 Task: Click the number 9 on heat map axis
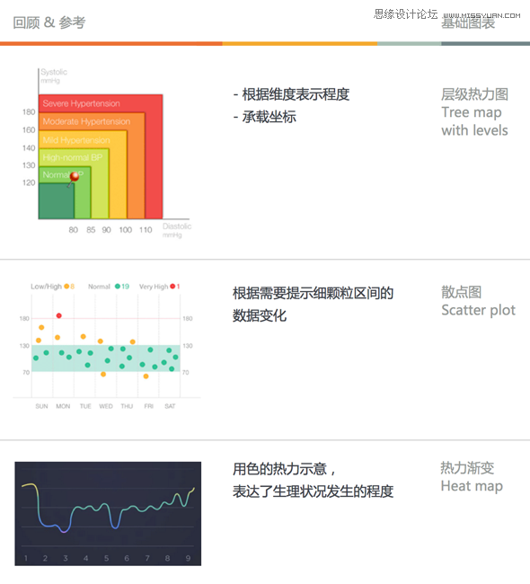click(188, 558)
